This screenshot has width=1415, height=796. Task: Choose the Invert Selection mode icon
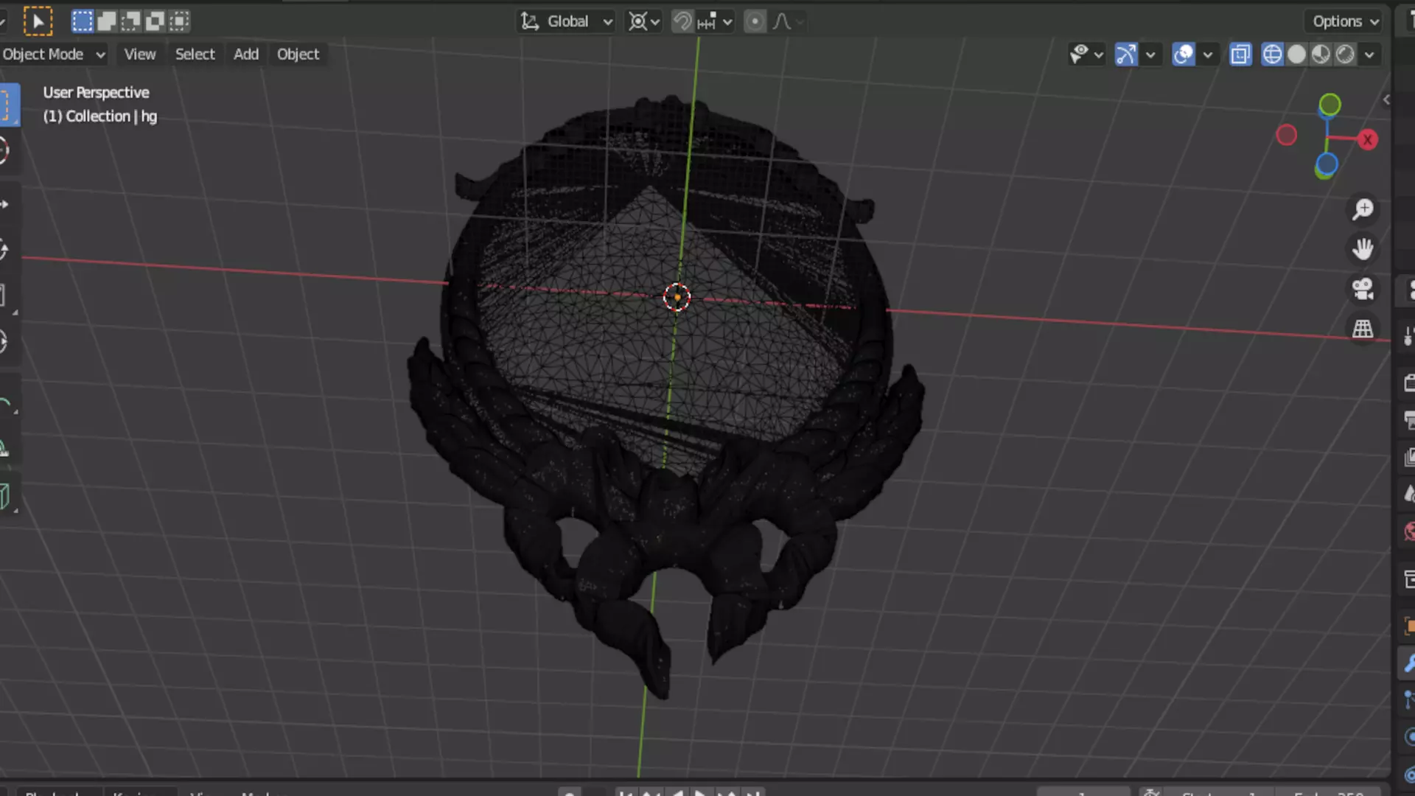tap(155, 21)
